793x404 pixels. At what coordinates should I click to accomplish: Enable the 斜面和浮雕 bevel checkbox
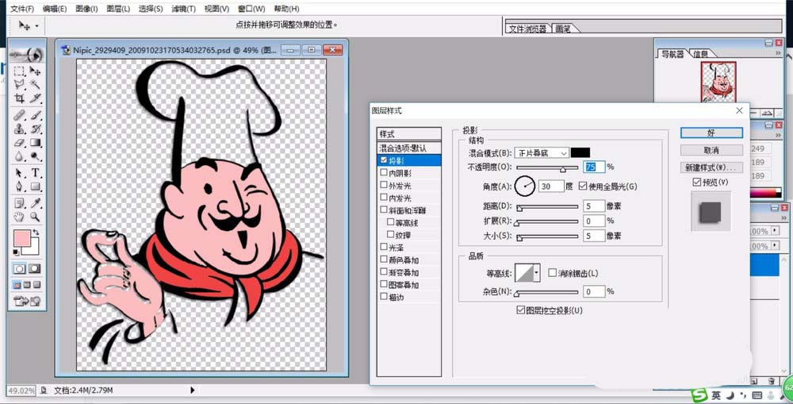(x=384, y=210)
